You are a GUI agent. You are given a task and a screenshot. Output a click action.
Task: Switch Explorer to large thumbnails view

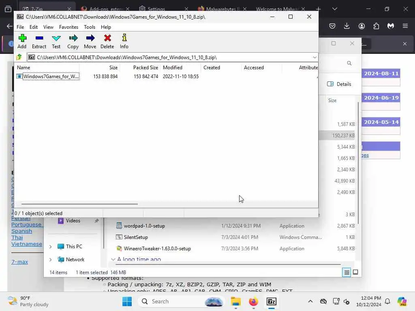click(355, 272)
